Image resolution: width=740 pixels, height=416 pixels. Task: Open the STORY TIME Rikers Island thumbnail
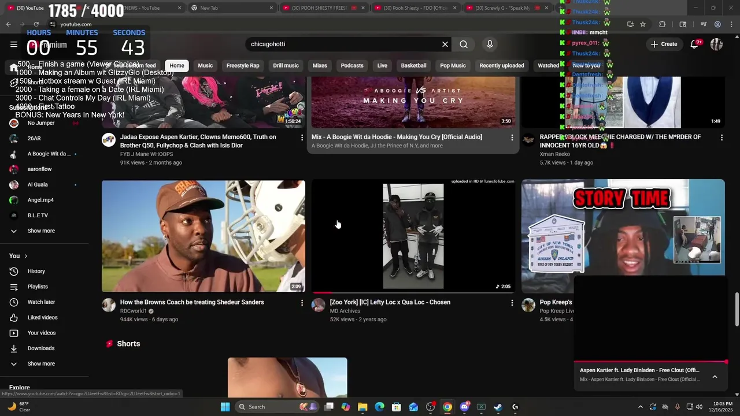click(x=623, y=236)
